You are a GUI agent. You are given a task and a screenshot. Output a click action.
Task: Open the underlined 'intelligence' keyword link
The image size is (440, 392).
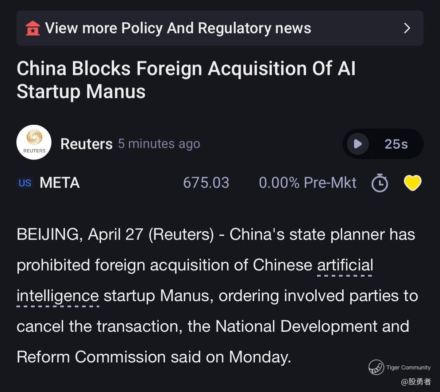click(58, 296)
